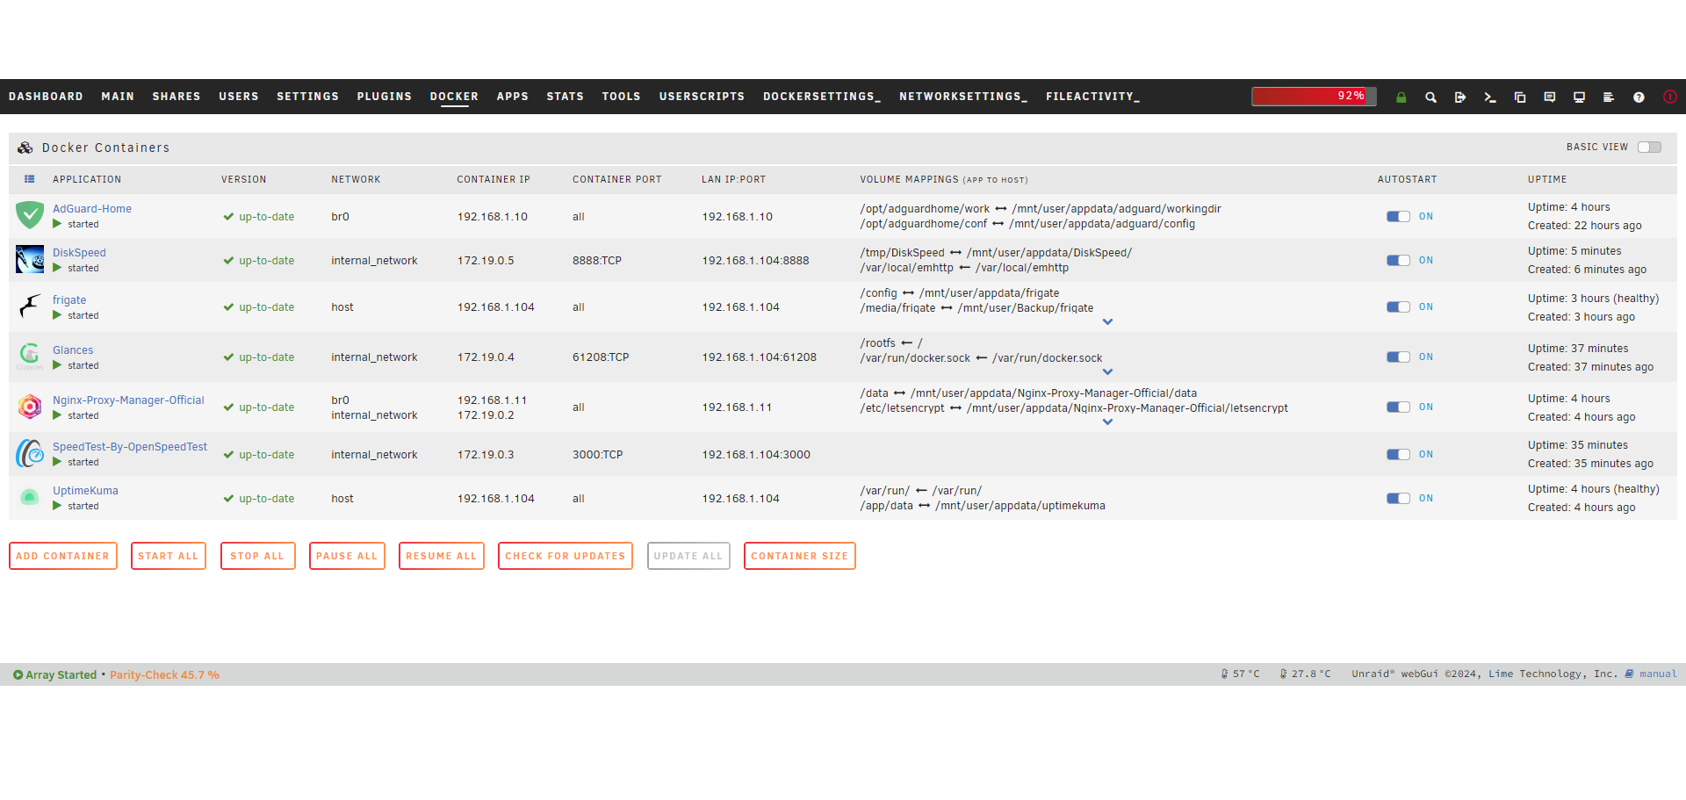
Task: Open the Userscripts tab
Action: 702,97
